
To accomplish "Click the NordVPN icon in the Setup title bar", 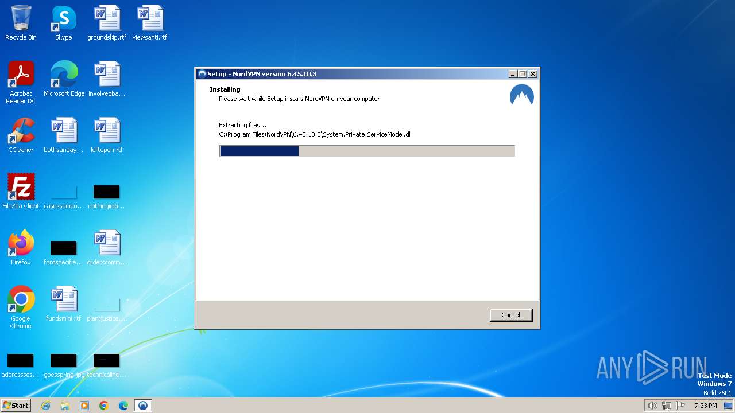I will (202, 74).
